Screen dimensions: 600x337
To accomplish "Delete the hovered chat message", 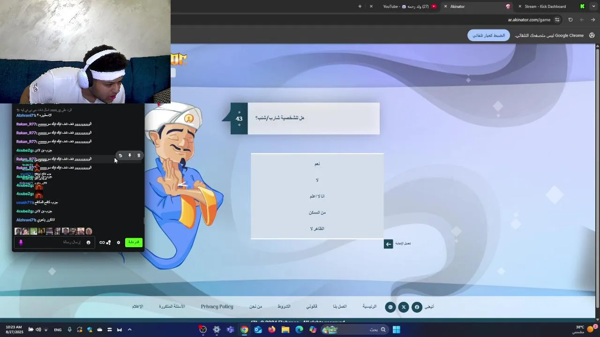I will click(139, 155).
